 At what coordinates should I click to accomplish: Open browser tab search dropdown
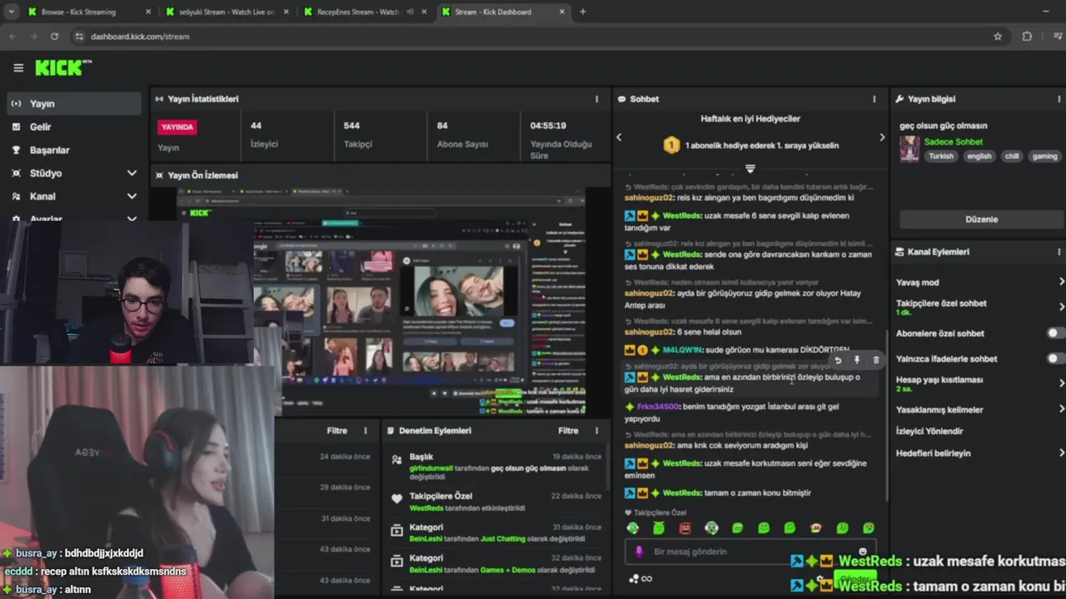coord(11,12)
